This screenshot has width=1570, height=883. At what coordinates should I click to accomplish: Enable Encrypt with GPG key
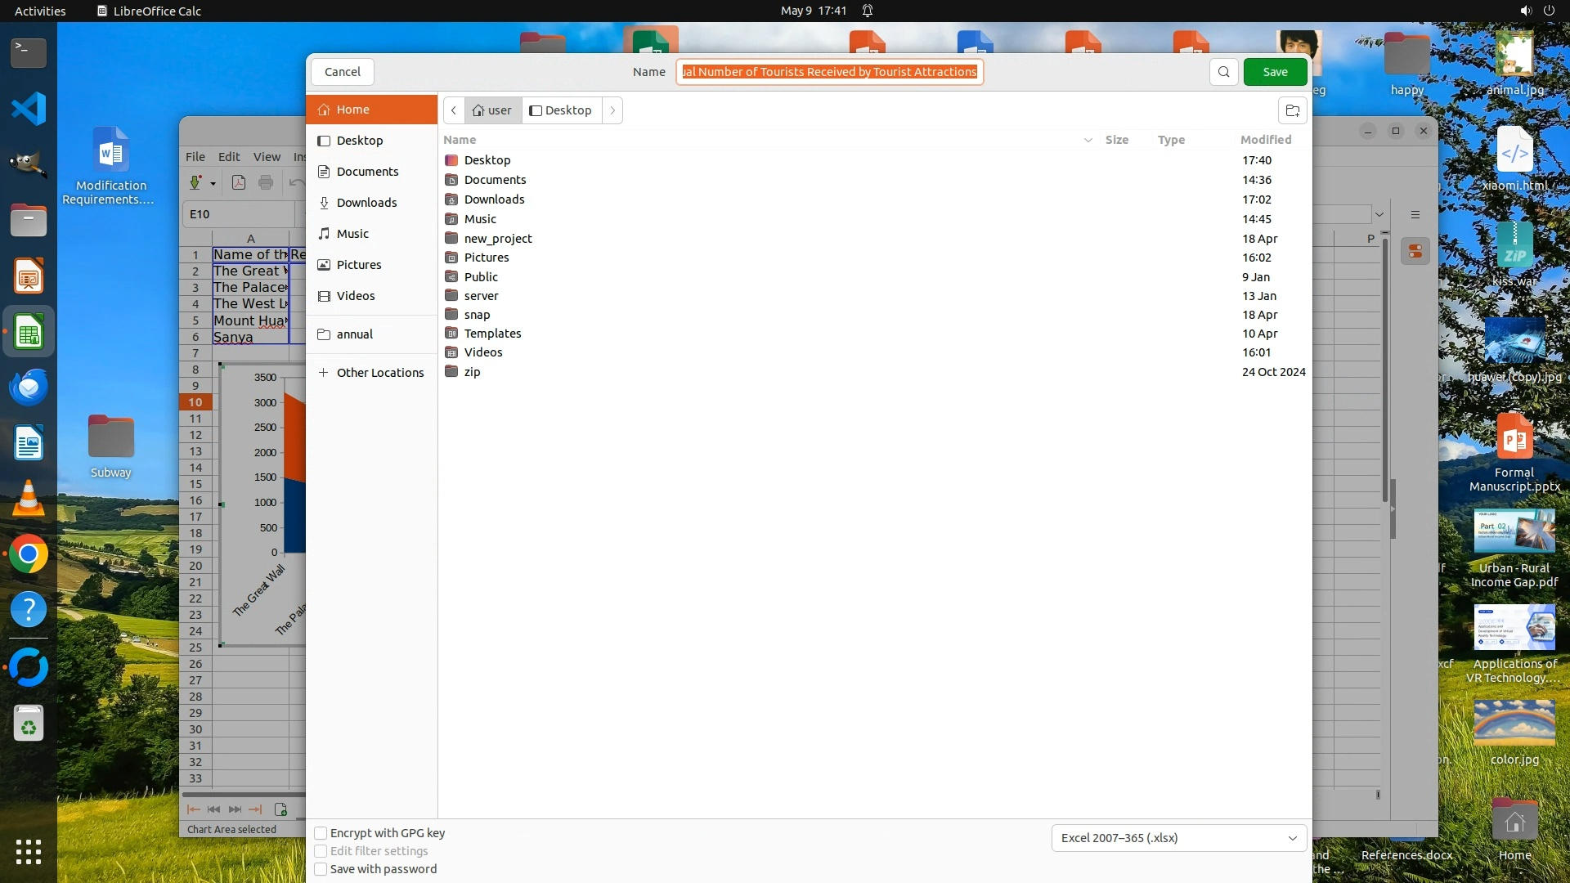click(x=321, y=833)
